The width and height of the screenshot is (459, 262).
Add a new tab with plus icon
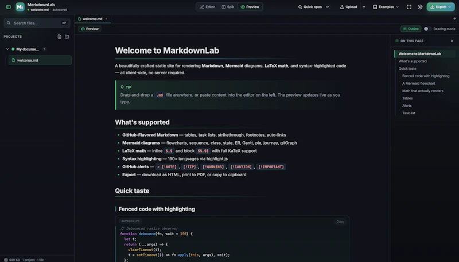tap(454, 19)
